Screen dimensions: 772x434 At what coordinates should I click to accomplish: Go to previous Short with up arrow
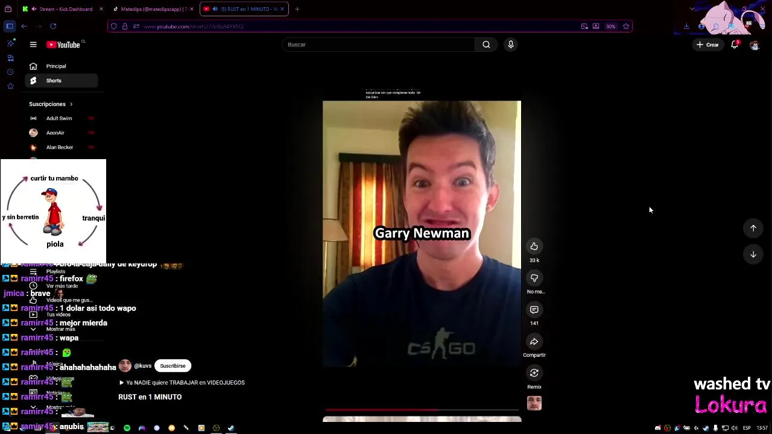point(753,228)
